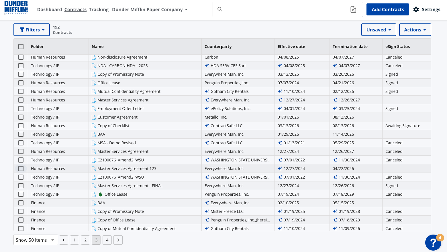This screenshot has height=252, width=447.
Task: Open Settings via the gear icon
Action: (416, 9)
